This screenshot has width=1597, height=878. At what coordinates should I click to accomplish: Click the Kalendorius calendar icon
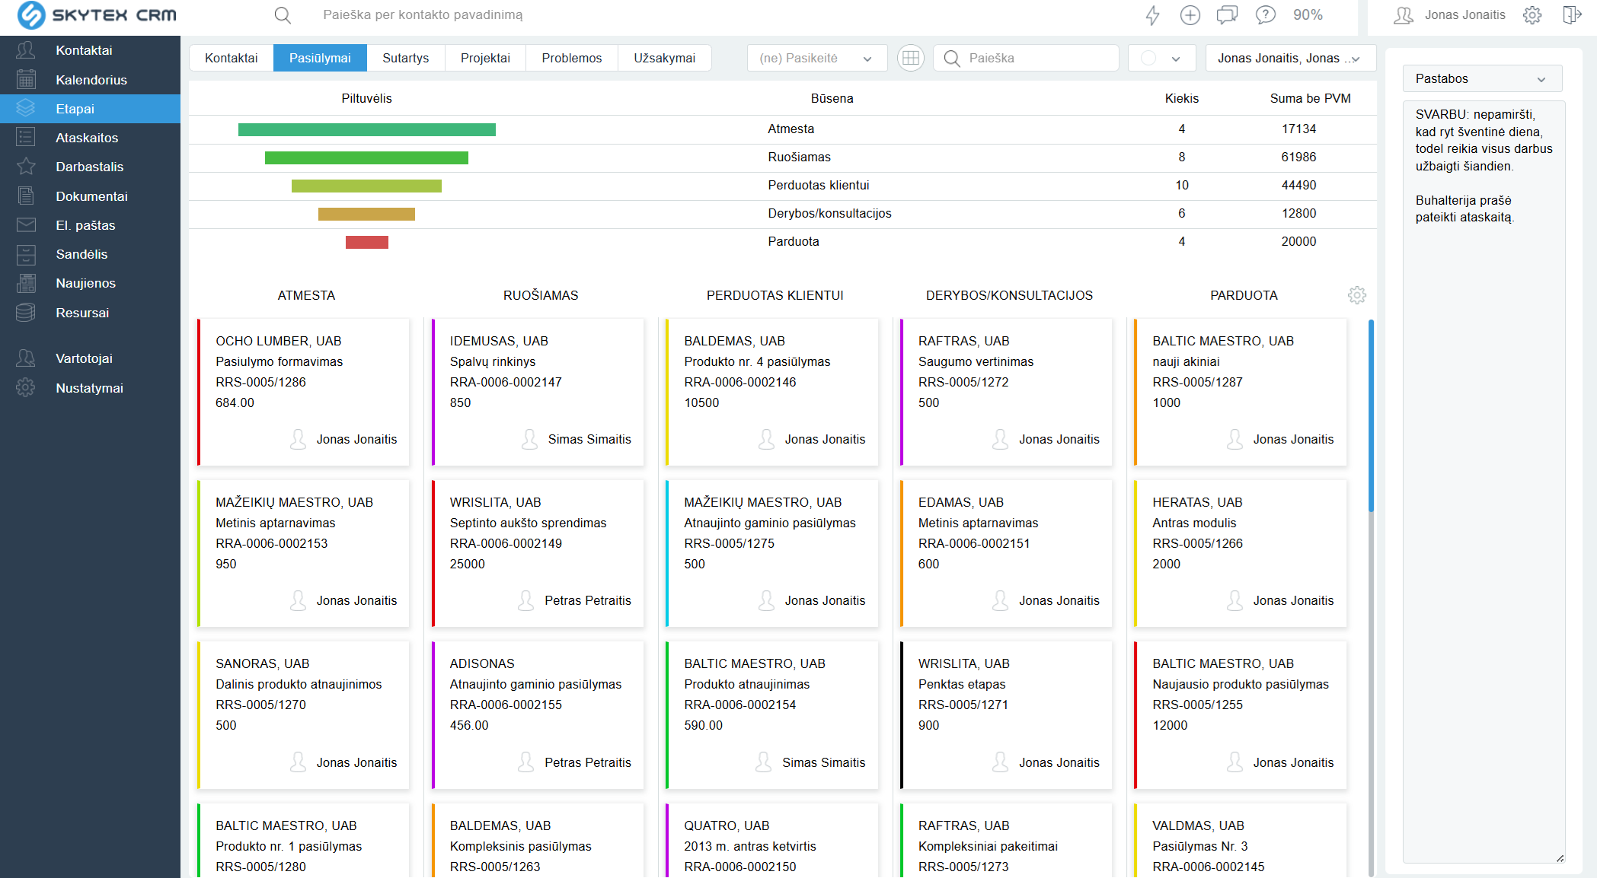26,79
